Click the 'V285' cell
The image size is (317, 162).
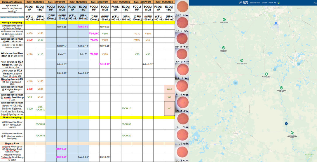[x=41, y=34]
